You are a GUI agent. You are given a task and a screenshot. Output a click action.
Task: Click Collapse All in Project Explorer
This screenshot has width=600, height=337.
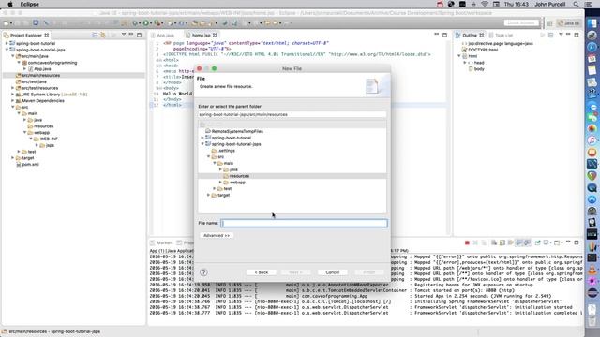point(95,36)
